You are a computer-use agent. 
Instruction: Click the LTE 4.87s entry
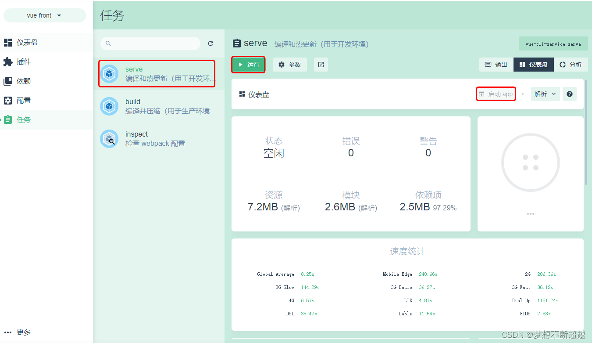pos(418,300)
